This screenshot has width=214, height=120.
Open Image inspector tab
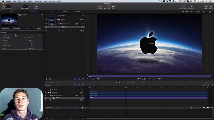[x=39, y=29]
